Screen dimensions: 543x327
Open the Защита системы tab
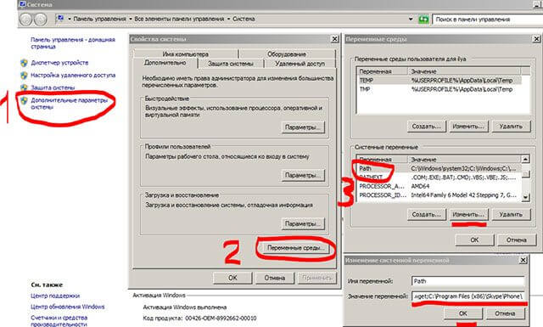231,64
